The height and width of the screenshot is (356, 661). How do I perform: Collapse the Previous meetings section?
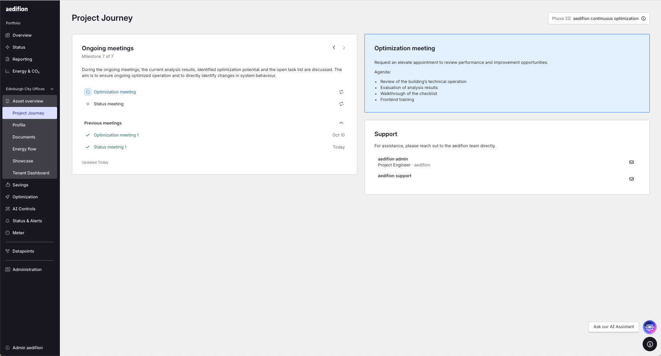point(341,123)
